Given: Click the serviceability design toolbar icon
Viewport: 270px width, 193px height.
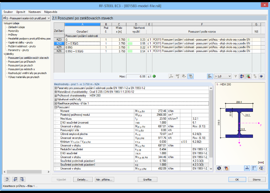Looking at the screenshot, I should click(178, 76).
